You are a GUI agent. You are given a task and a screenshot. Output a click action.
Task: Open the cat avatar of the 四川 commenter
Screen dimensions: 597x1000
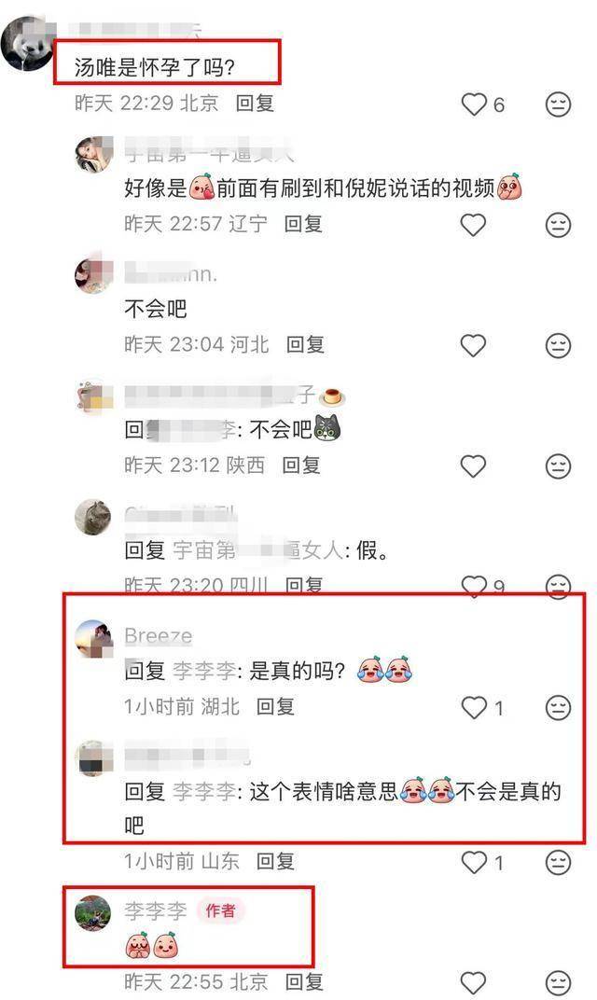pyautogui.click(x=93, y=517)
